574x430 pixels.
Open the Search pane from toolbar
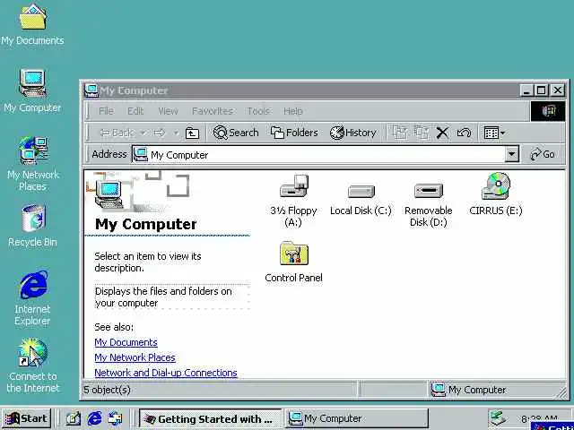236,133
